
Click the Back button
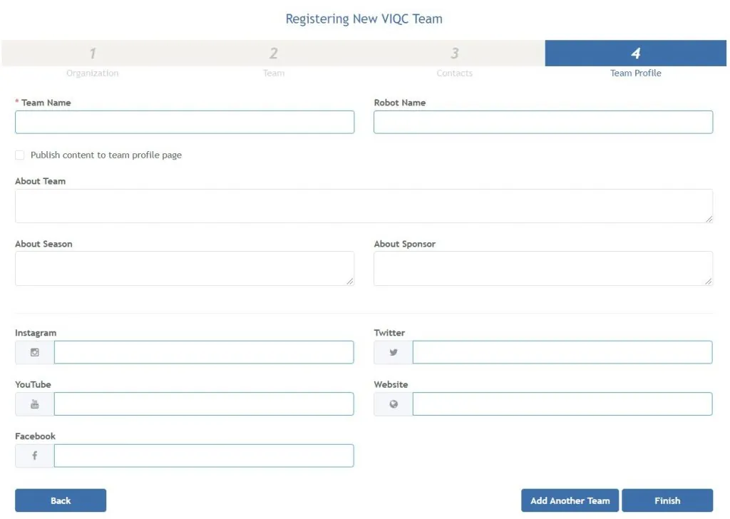[61, 500]
